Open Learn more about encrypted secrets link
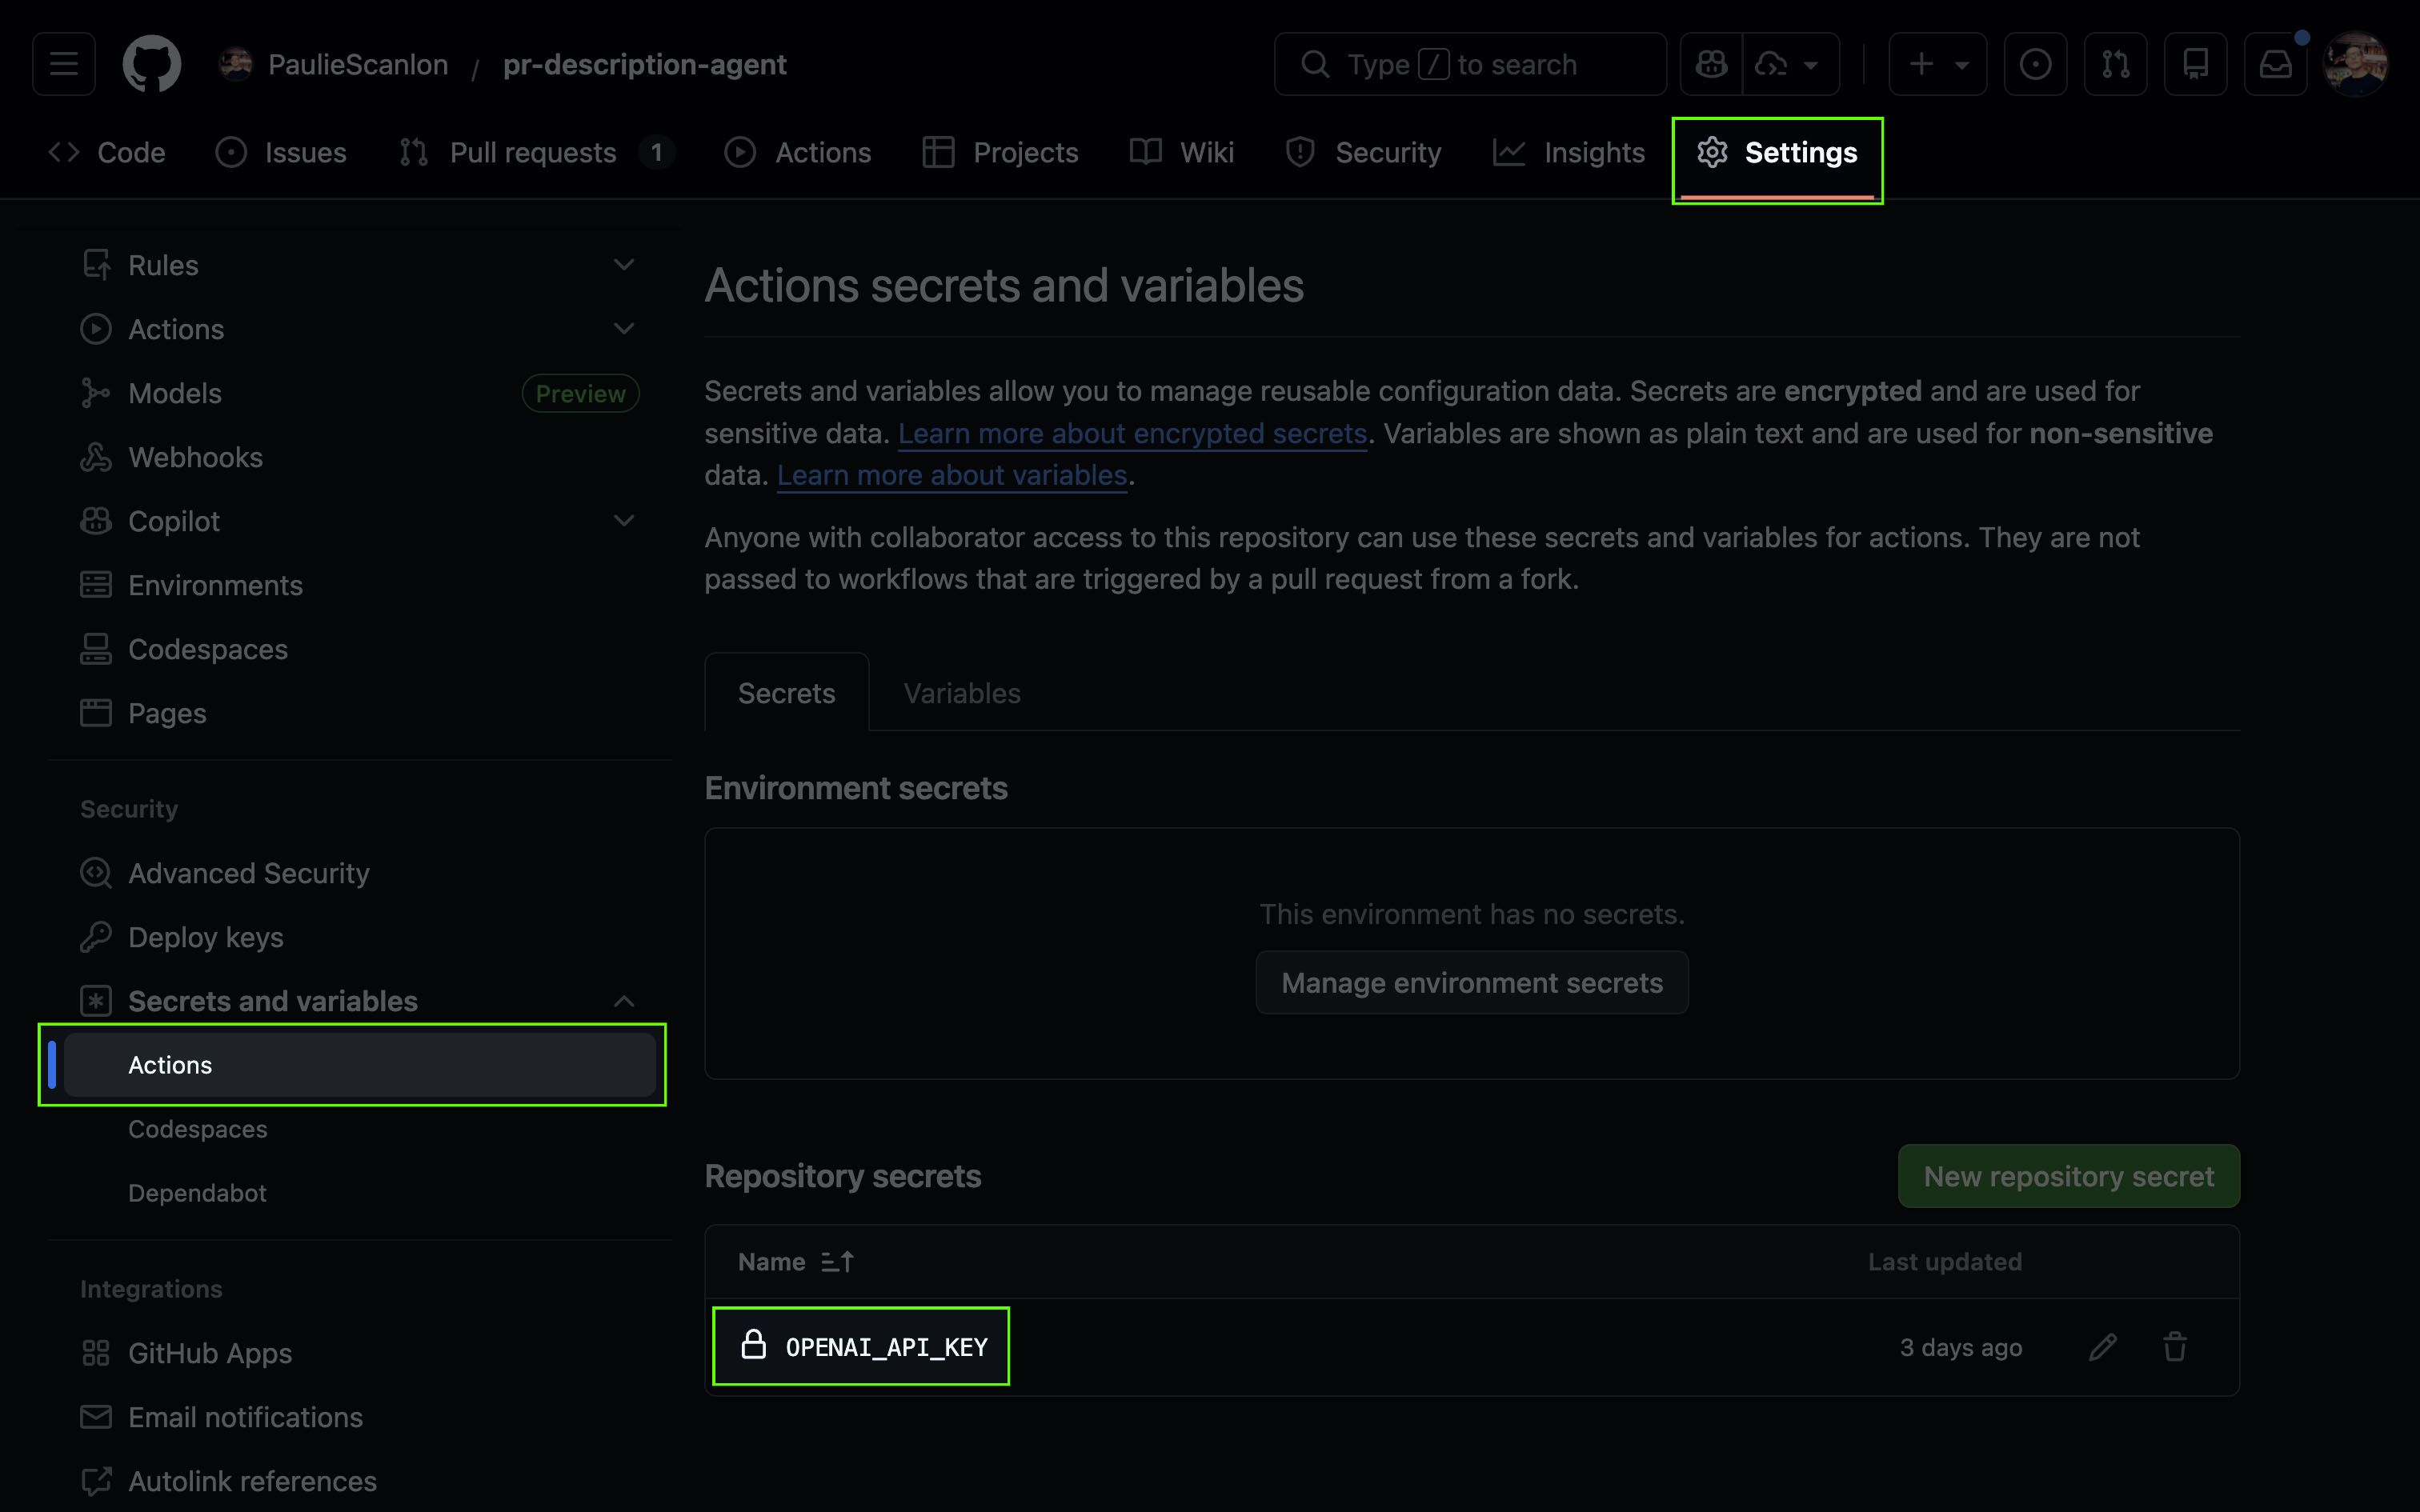This screenshot has width=2420, height=1512. pos(1133,433)
